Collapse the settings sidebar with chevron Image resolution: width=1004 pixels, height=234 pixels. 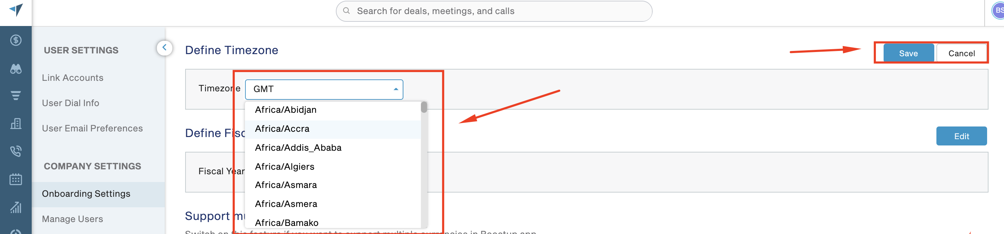click(164, 48)
